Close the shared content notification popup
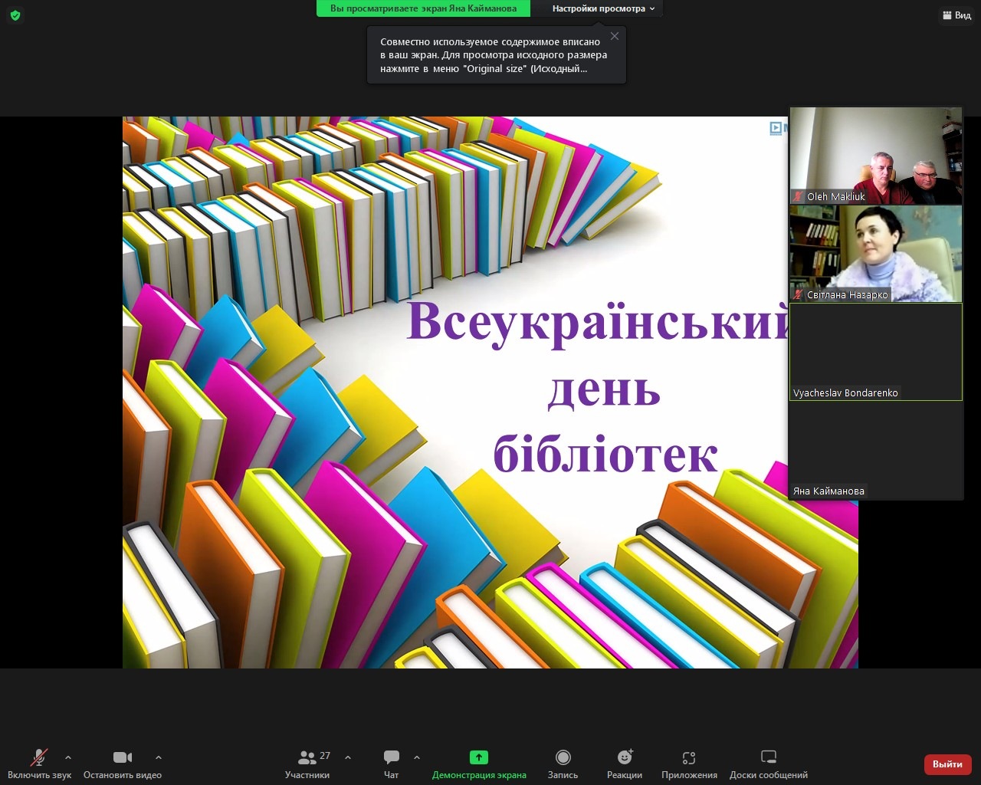Screen dimensions: 981x785 pos(615,36)
